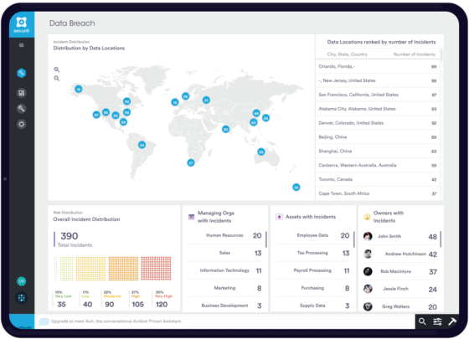Select map marker over South America
Image resolution: width=469 pixels, height=339 pixels.
coord(142,145)
